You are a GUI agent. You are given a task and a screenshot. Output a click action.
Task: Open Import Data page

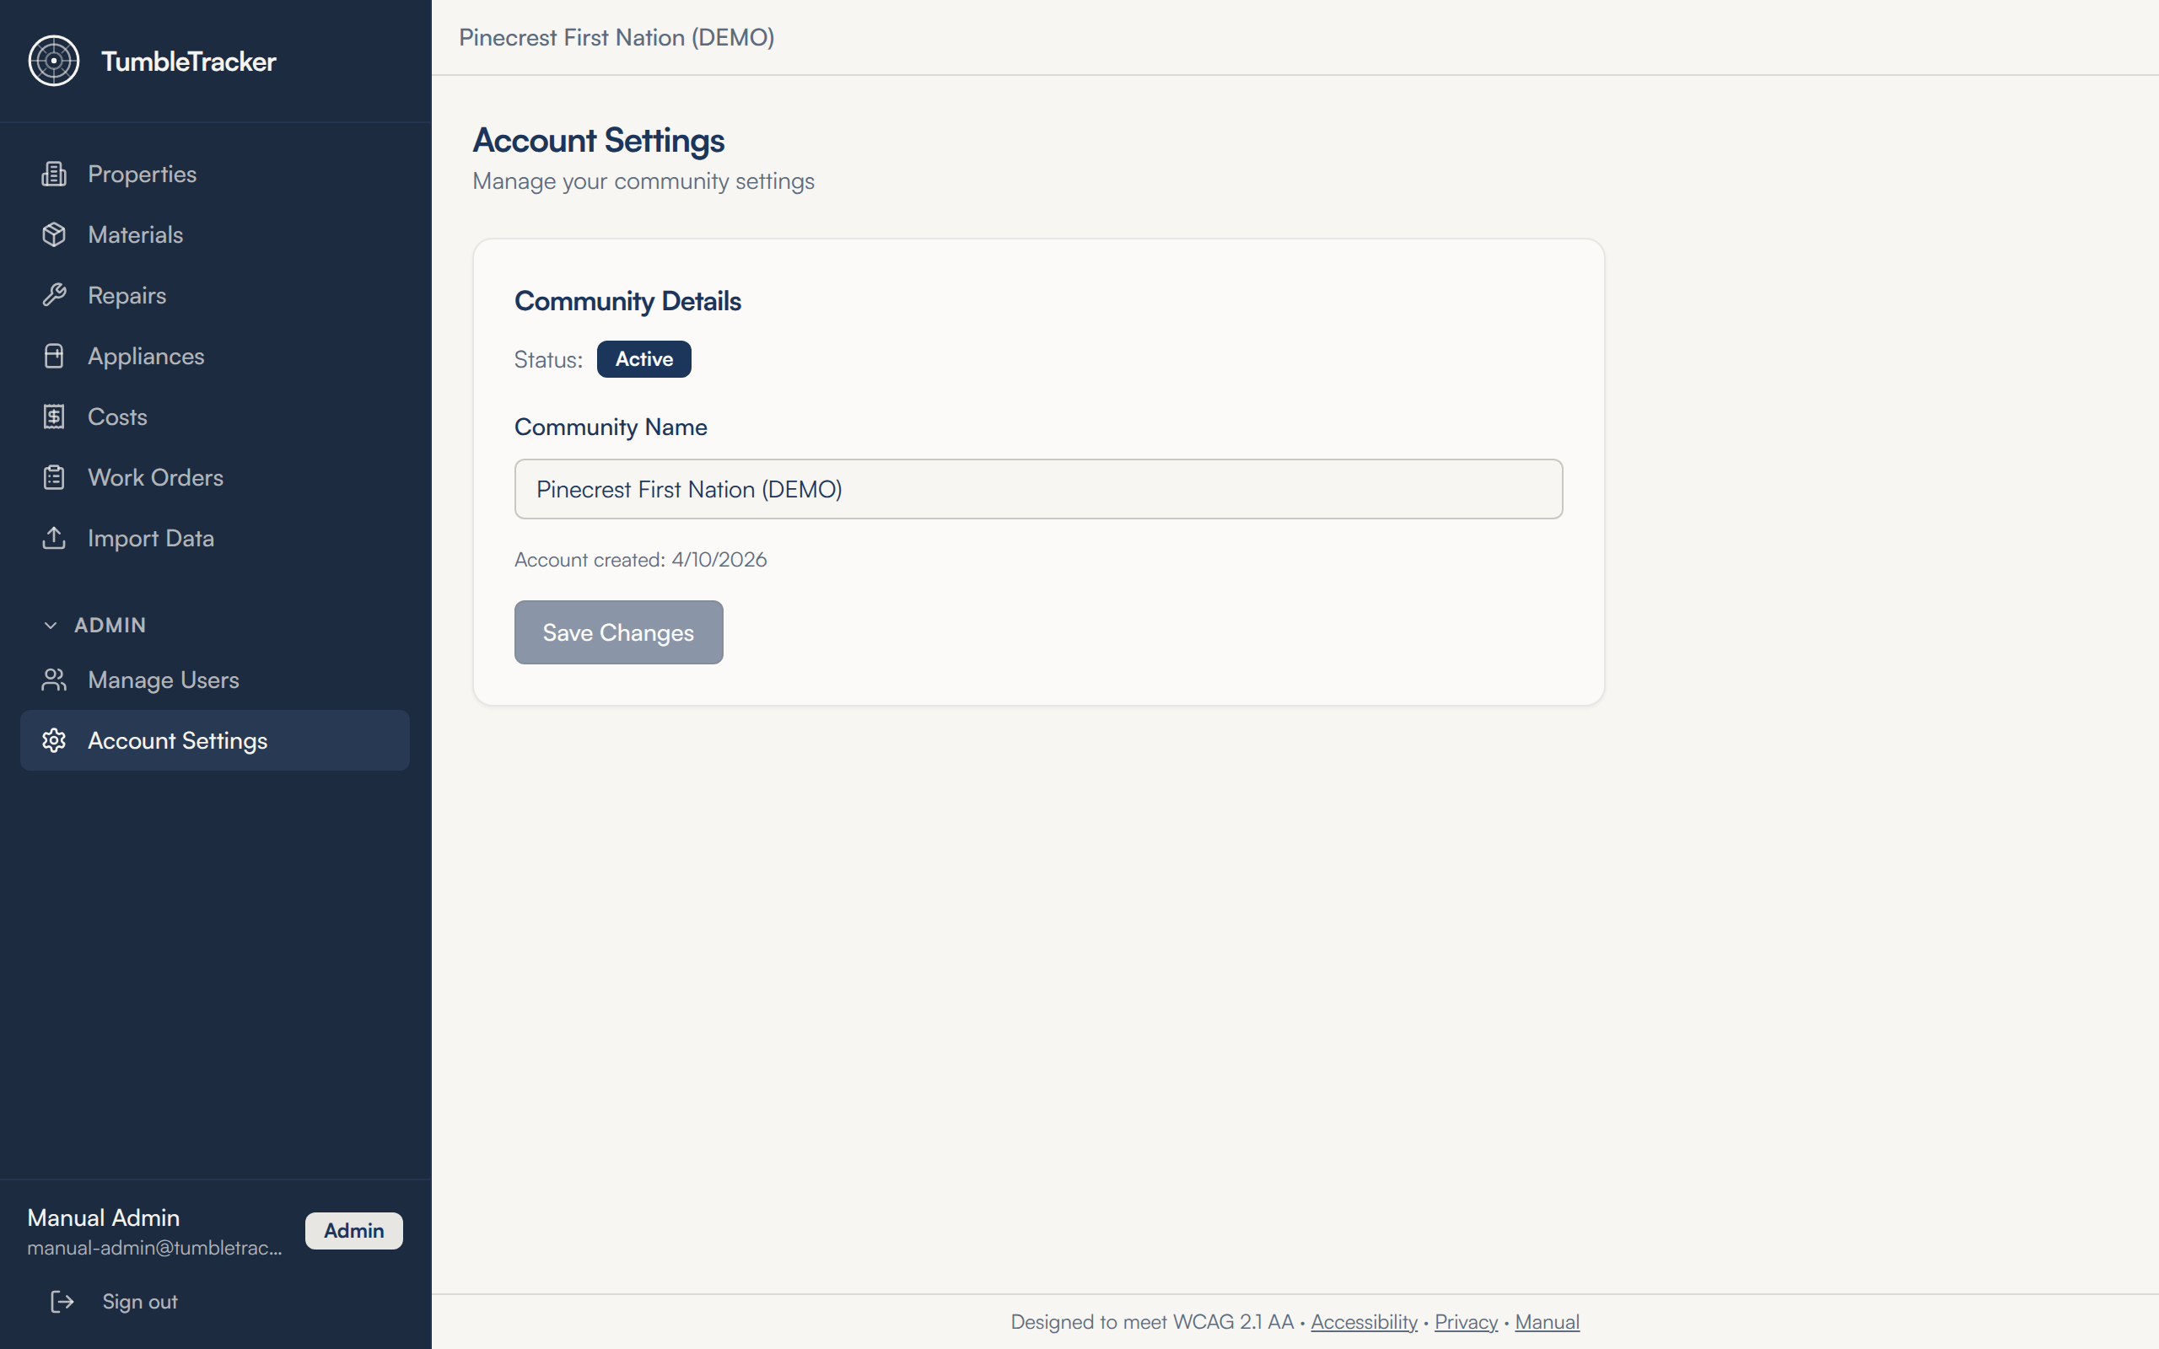pos(215,538)
